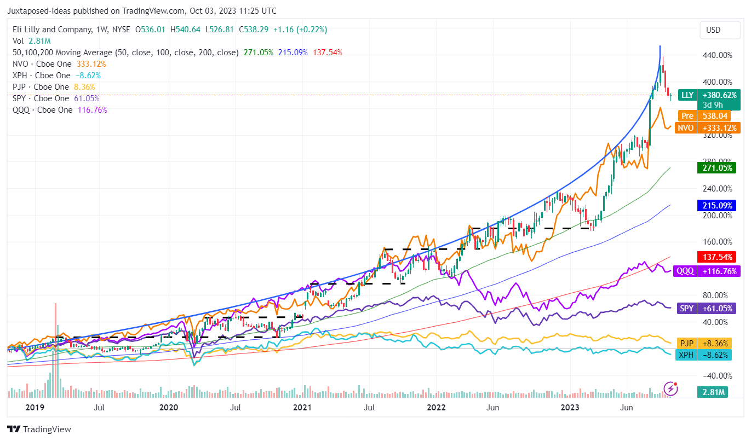
Task: Click the 240.00% price axis label
Action: tap(716, 188)
